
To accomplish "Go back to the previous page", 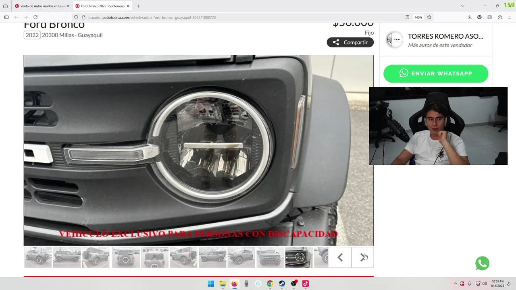I will coord(16,17).
